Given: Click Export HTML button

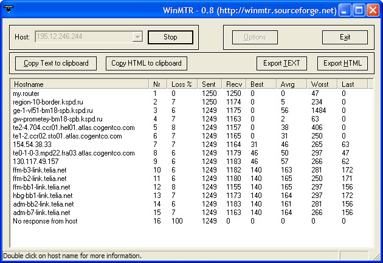Looking at the screenshot, I should [x=342, y=63].
